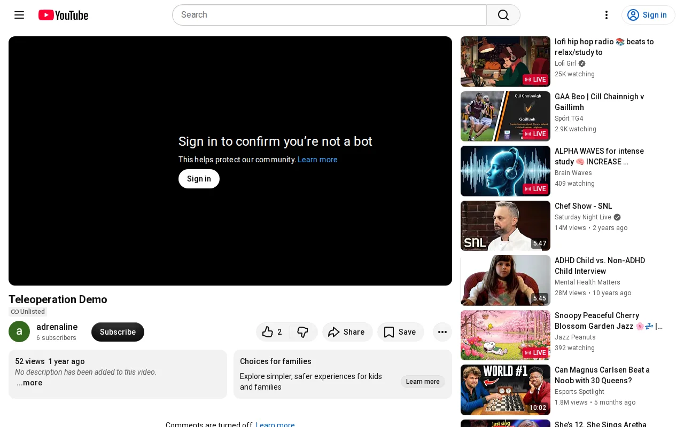684x427 pixels.
Task: Click the magnifier search button
Action: [503, 15]
